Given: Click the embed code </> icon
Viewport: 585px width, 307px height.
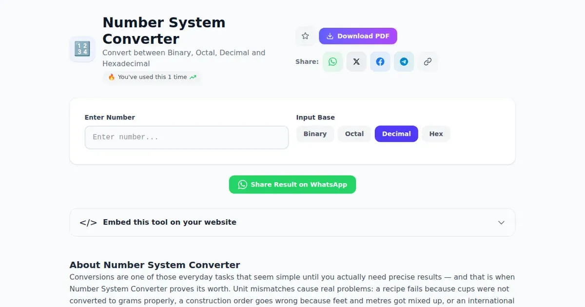Looking at the screenshot, I should (88, 223).
